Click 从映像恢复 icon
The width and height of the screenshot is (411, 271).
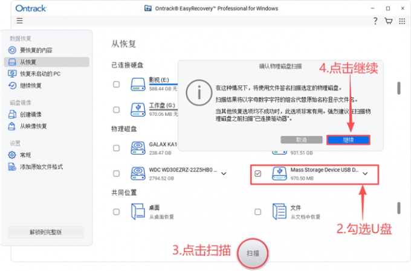pyautogui.click(x=12, y=126)
